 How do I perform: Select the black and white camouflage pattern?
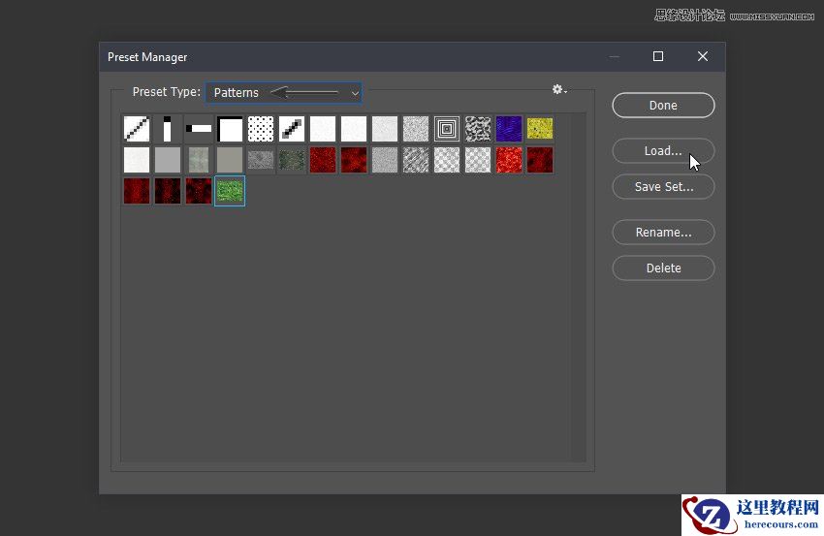coord(478,129)
